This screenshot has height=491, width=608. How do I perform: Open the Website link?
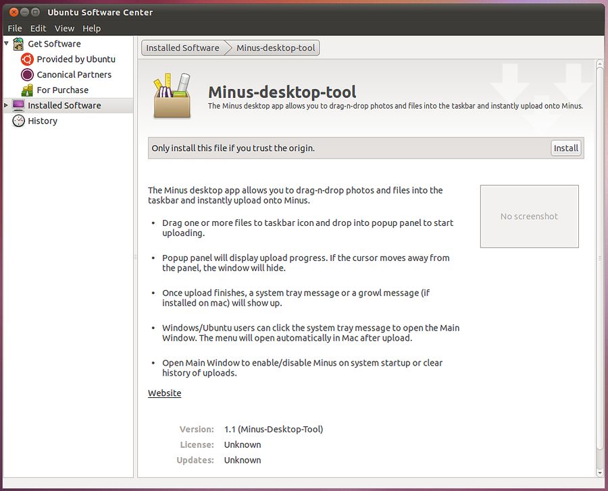[164, 393]
